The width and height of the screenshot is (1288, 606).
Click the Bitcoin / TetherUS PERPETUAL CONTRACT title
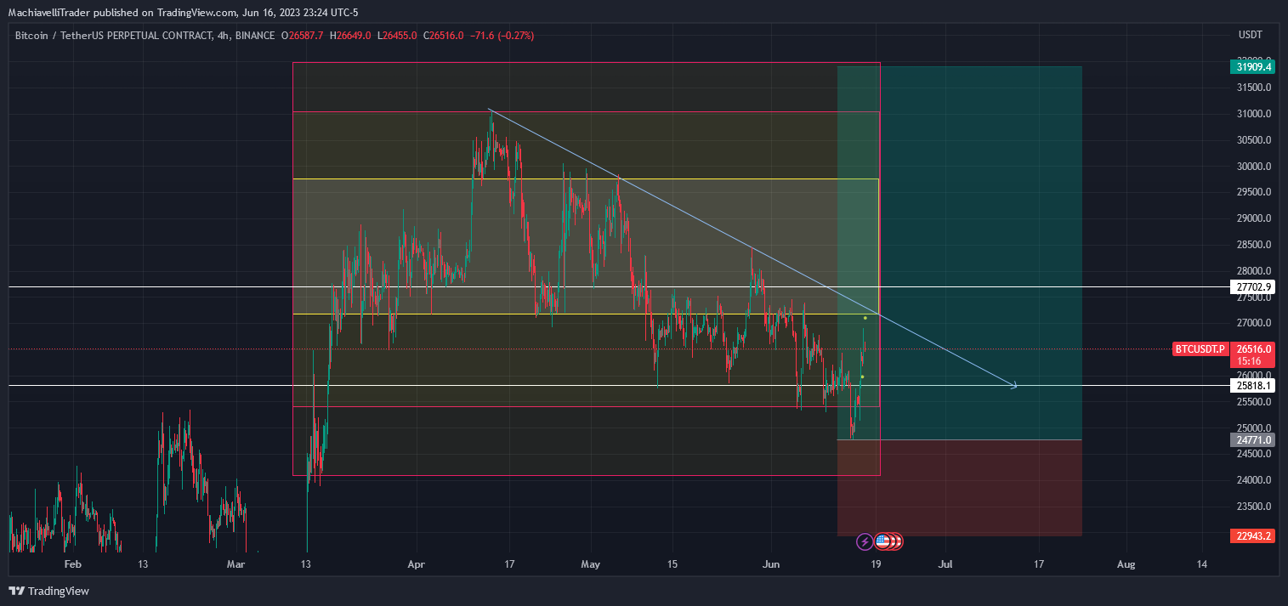coord(112,36)
